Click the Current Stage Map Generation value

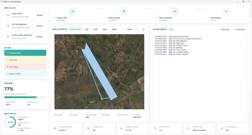199,130
